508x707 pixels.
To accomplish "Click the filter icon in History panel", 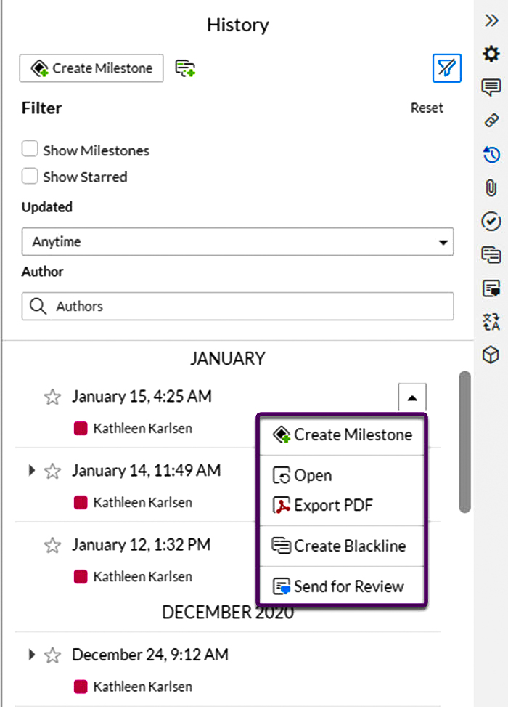I will click(x=447, y=68).
